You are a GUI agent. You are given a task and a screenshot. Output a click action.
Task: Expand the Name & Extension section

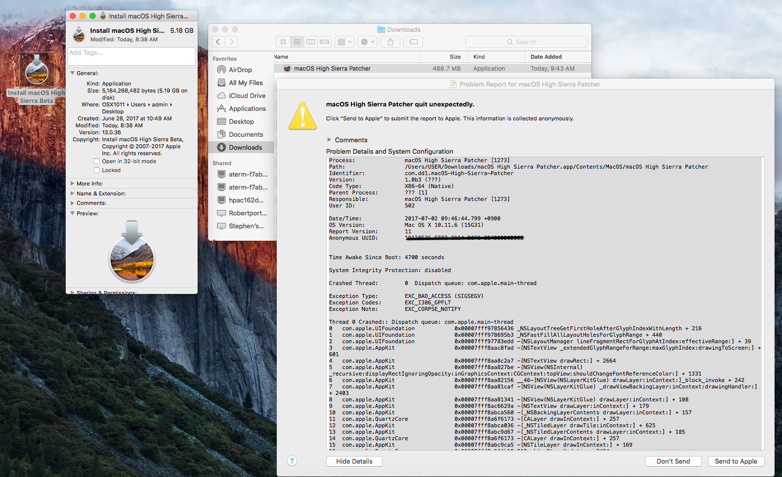click(x=73, y=193)
